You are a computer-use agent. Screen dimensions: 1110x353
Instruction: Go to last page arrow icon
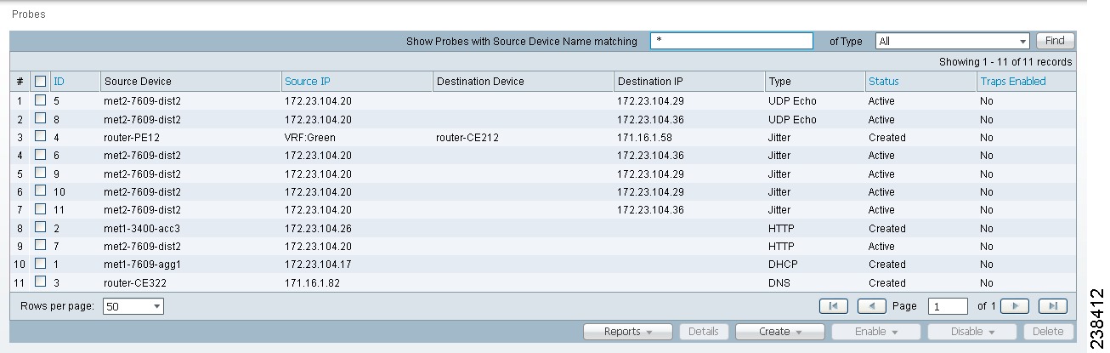tap(1053, 306)
